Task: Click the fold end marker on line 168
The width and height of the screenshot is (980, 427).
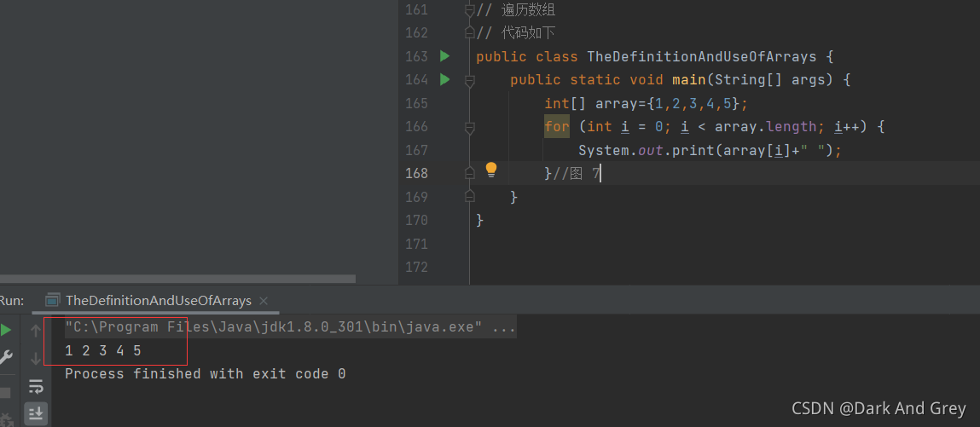Action: point(469,174)
